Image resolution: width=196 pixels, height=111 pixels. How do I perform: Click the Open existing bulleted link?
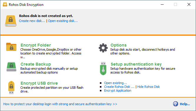click(115, 83)
